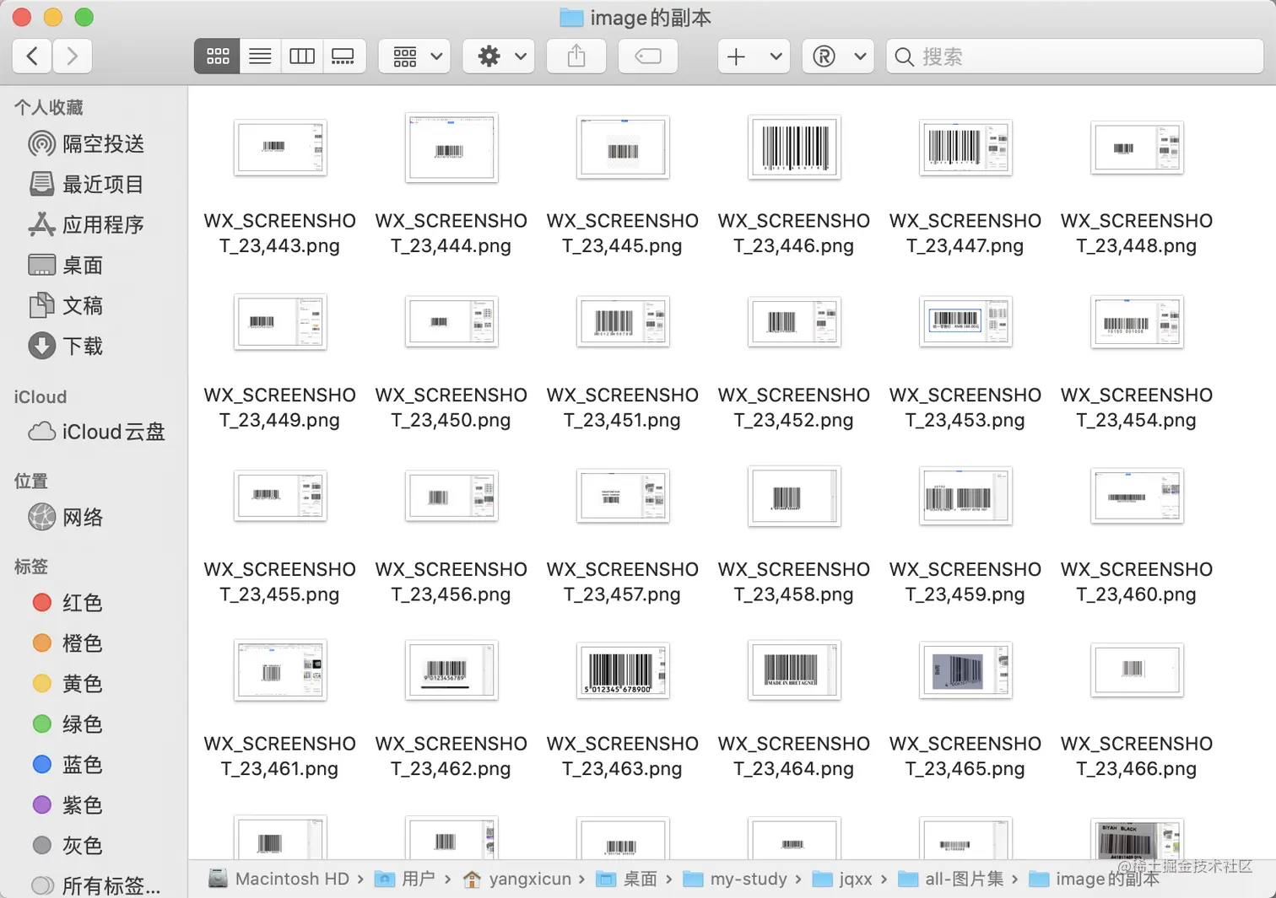Click jqxx folder in path bar

click(842, 879)
